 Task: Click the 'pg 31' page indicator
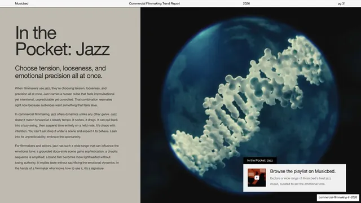(342, 3)
